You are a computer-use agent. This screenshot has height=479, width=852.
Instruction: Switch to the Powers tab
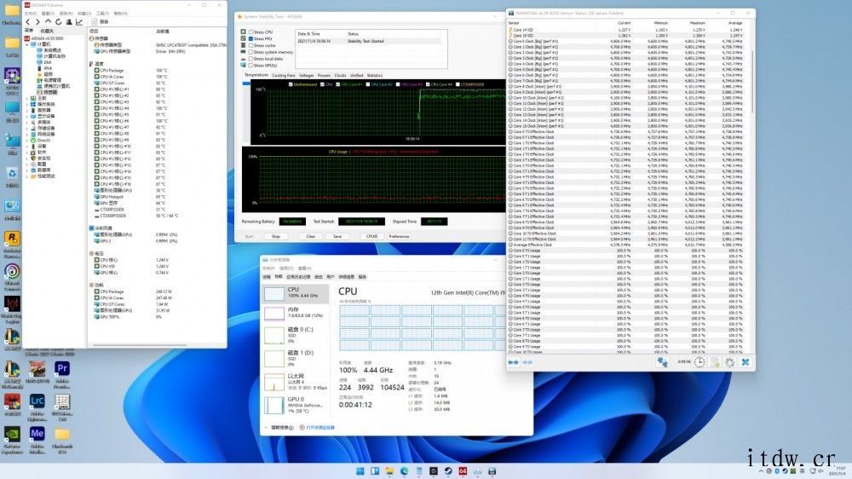324,76
